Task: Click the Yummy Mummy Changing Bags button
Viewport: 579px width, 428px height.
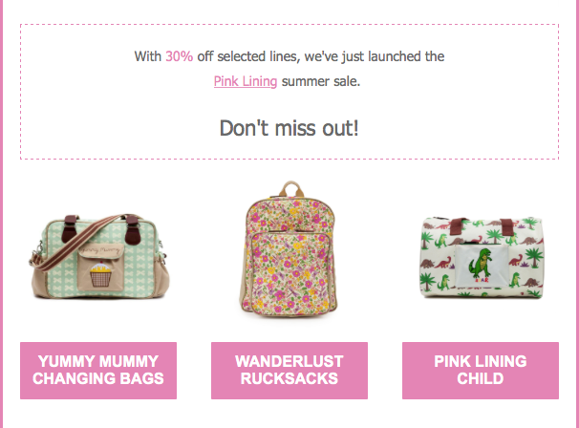Action: tap(98, 371)
